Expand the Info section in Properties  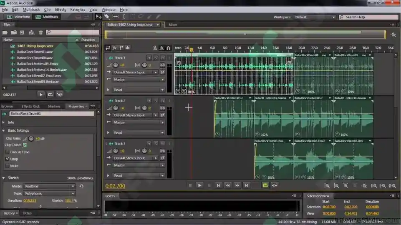click(4, 122)
